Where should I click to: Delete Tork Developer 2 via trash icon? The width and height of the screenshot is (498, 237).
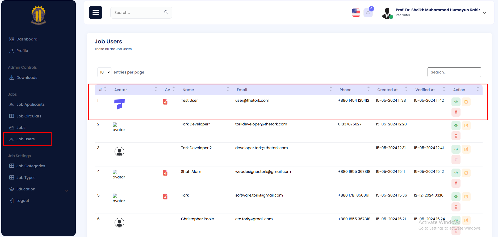pos(456,160)
